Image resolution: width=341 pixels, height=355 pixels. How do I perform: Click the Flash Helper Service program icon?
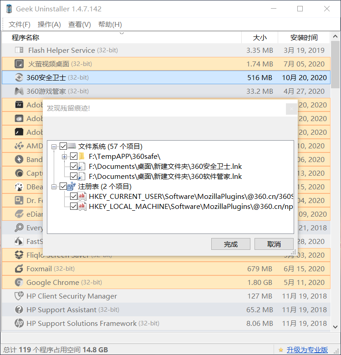(19, 50)
